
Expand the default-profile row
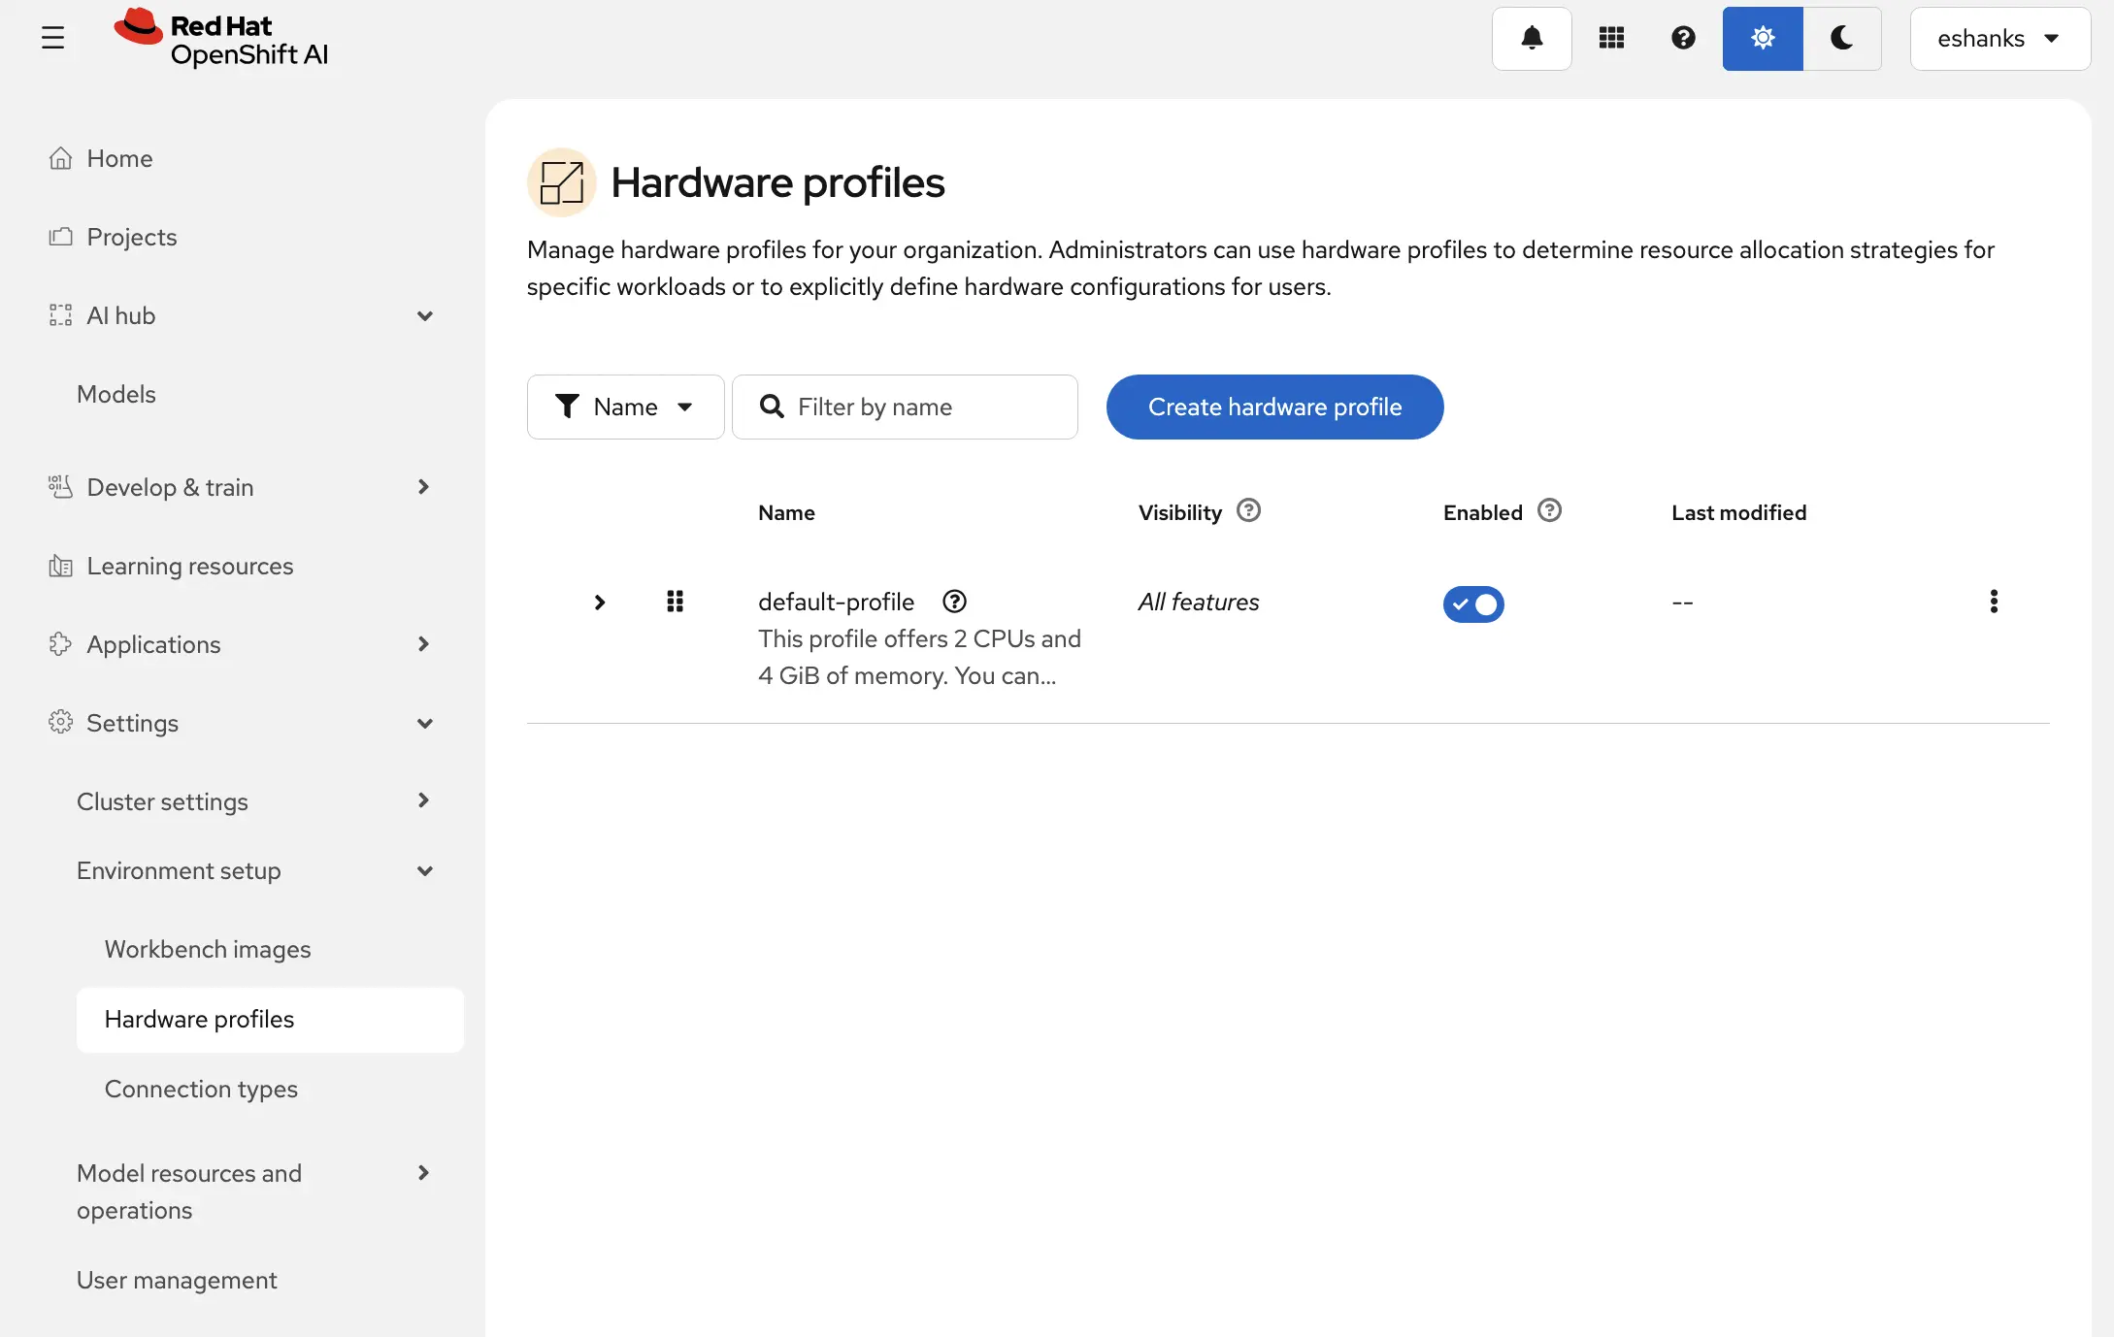[x=600, y=603]
